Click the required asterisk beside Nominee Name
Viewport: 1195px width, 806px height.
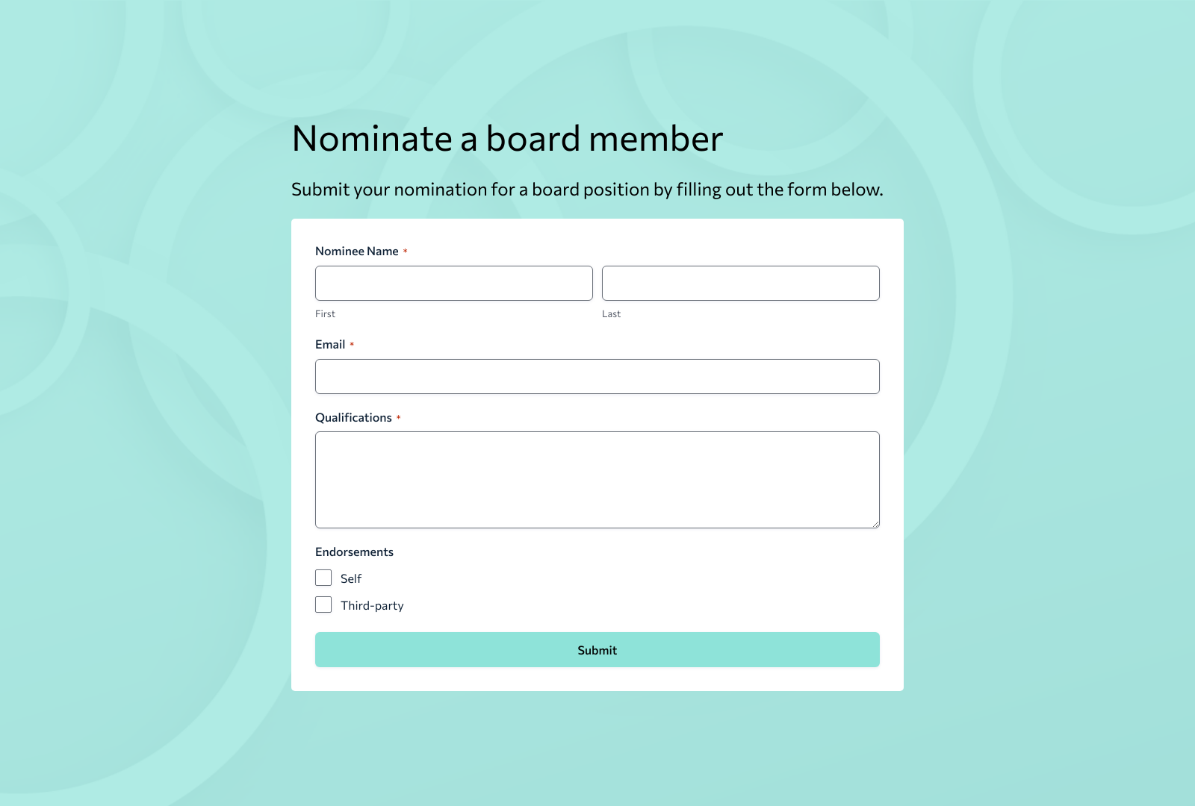click(406, 252)
